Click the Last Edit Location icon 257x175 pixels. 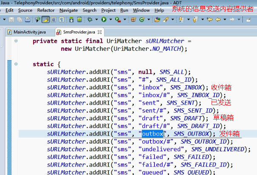pyautogui.click(x=209, y=19)
